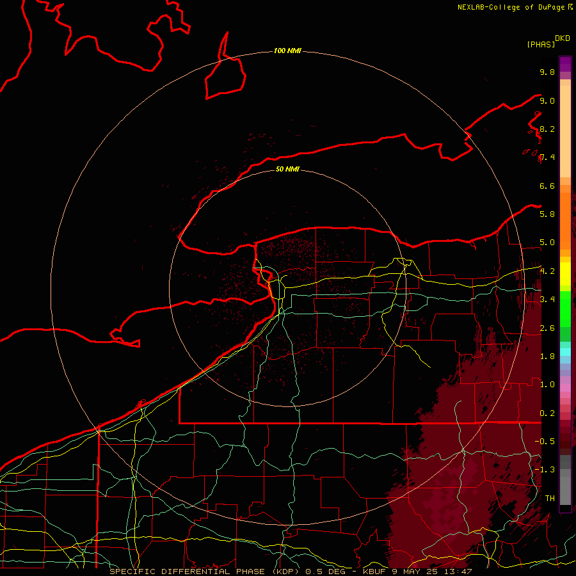576x576 pixels.
Task: Click the purple top segment of the color bar
Action: pyautogui.click(x=565, y=64)
